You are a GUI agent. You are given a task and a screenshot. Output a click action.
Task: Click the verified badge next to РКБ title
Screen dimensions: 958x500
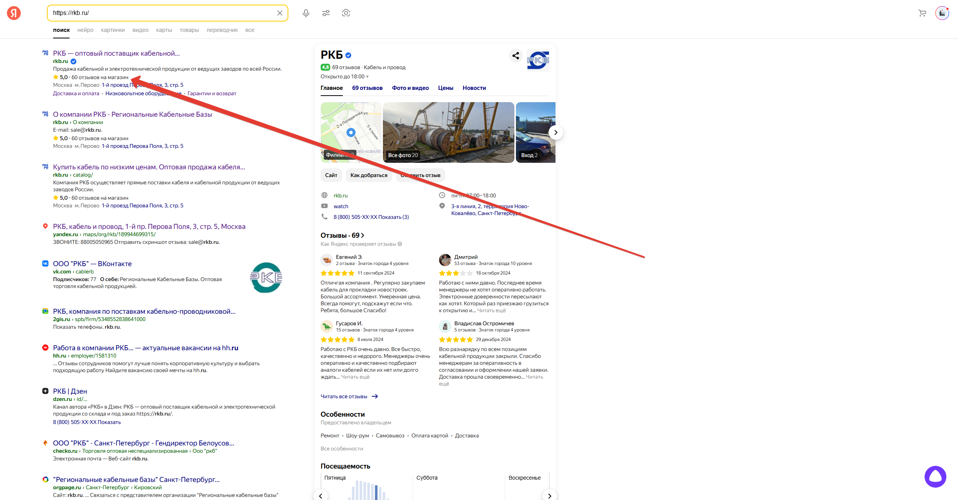point(348,55)
